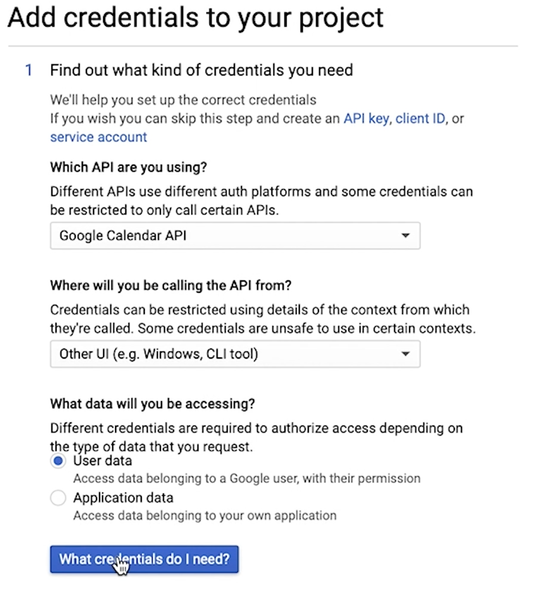
Task: Click the Other UI Windows CLI tool value
Action: coord(159,354)
